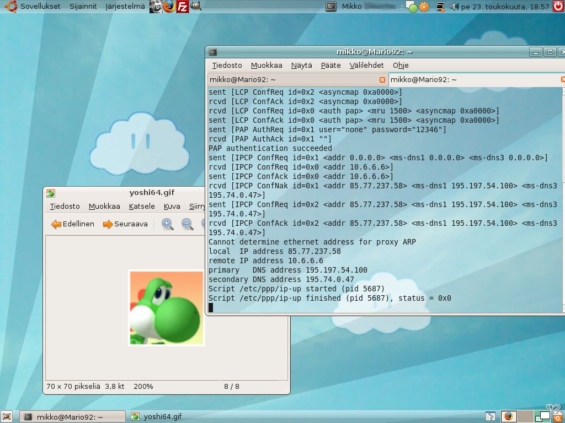The height and width of the screenshot is (423, 565).
Task: Open terminal Muokkaa menu
Action: pos(266,65)
